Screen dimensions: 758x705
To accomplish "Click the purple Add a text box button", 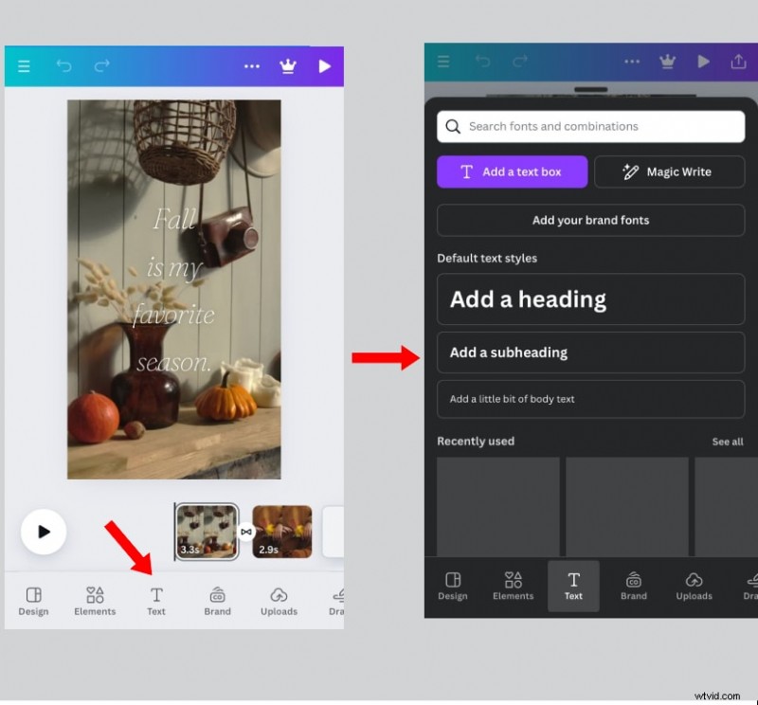I will tap(512, 172).
